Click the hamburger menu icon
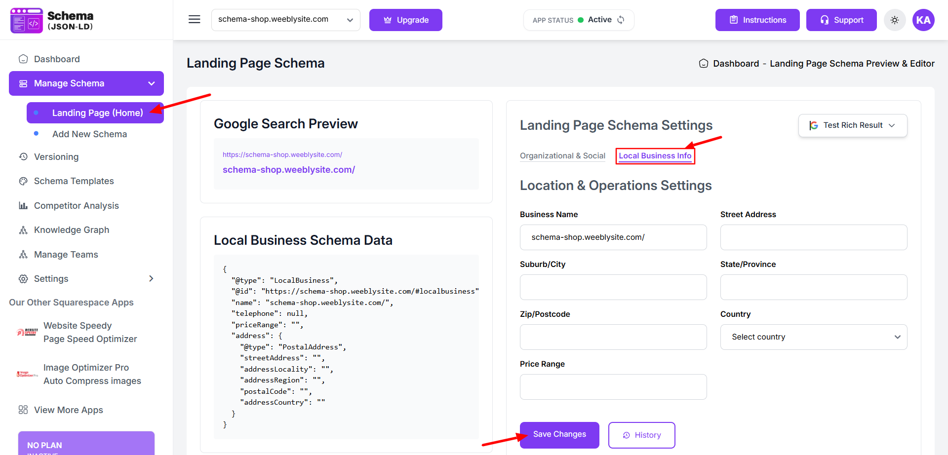Image resolution: width=948 pixels, height=455 pixels. pyautogui.click(x=194, y=20)
